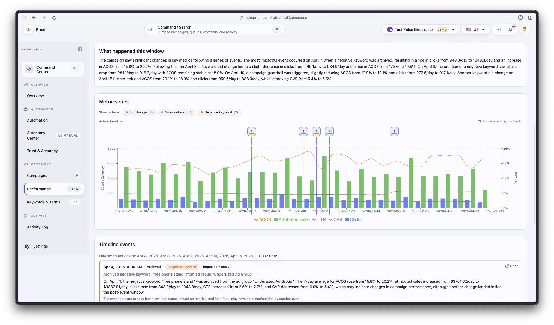Screen dimensions: 554x325
Task: Click the Clear filter button
Action: [268, 256]
